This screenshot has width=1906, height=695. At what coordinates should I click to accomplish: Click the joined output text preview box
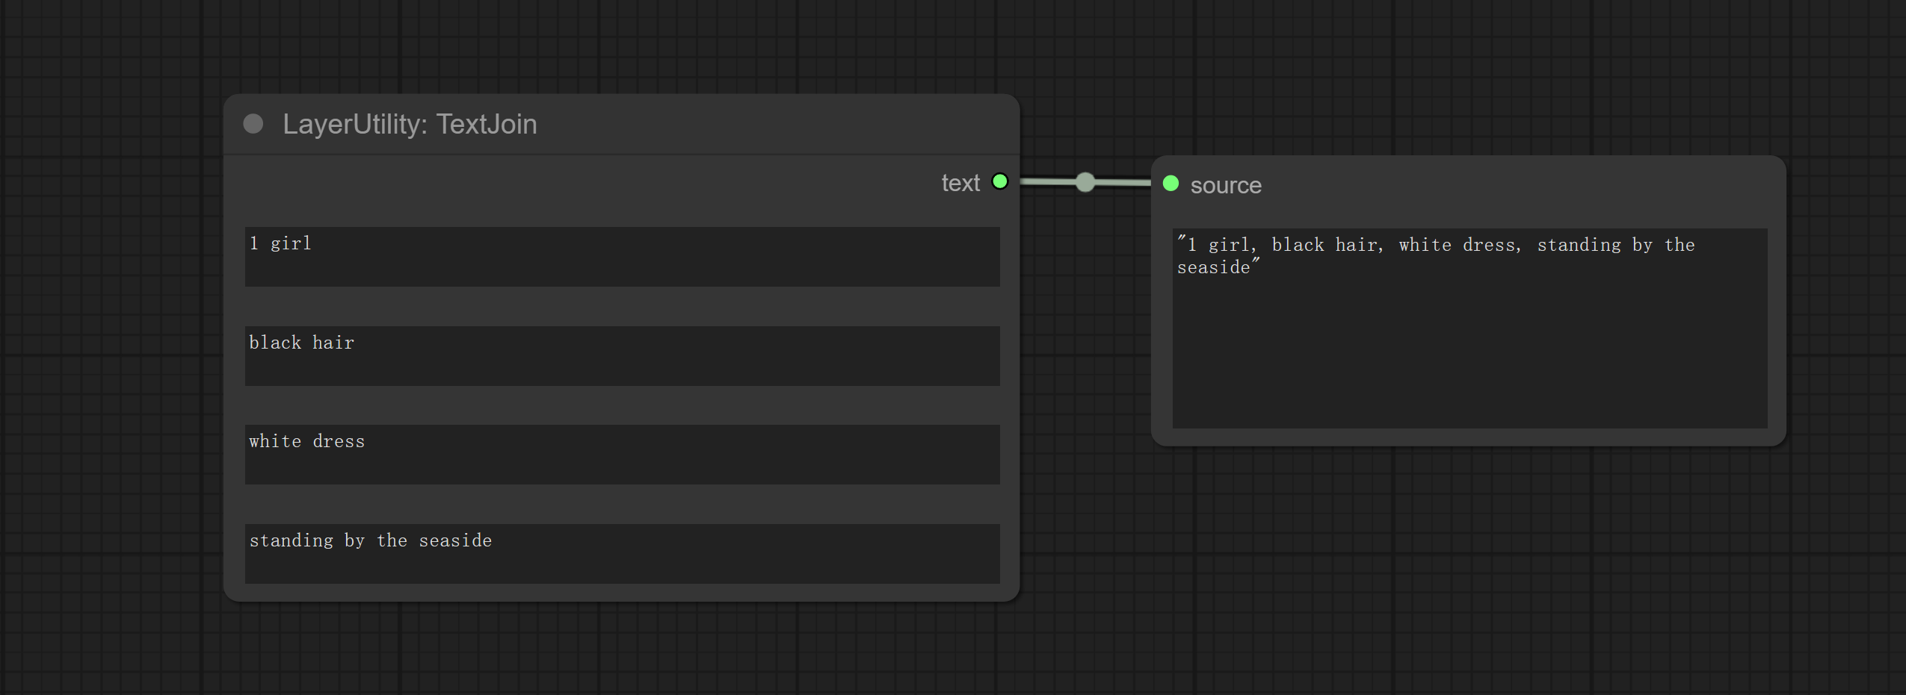tap(1469, 328)
